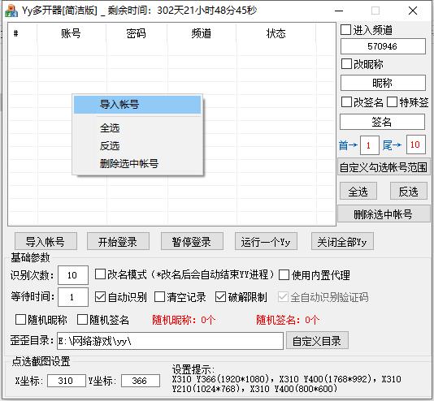
Task: Close the Yy多开器 window
Action: (413, 11)
